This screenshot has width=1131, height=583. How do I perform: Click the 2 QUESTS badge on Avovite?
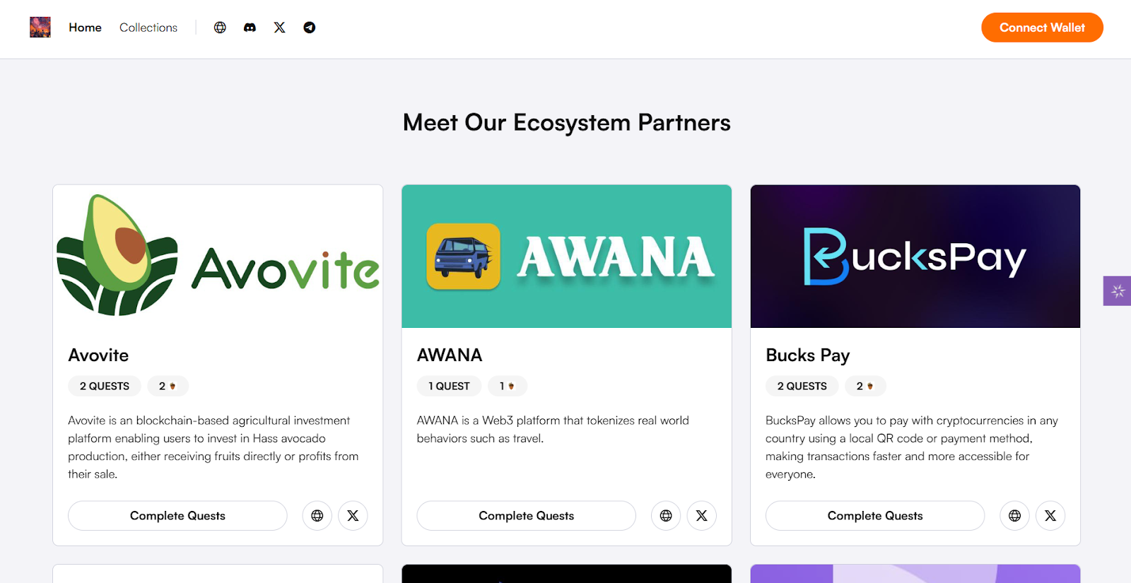click(105, 386)
